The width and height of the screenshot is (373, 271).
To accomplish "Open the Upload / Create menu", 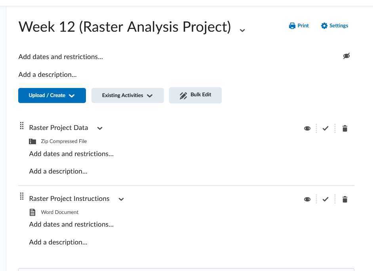I will [52, 95].
